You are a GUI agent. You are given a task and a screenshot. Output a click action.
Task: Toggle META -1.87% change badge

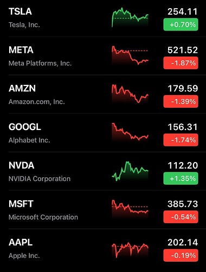point(181,63)
